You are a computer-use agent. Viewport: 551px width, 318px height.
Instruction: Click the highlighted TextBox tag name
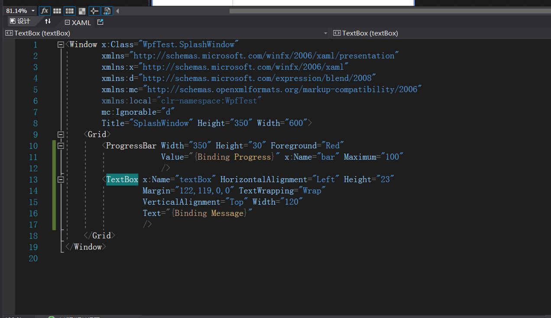click(x=122, y=180)
